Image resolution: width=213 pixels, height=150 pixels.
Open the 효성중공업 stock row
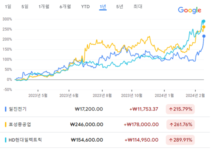click(x=105, y=124)
